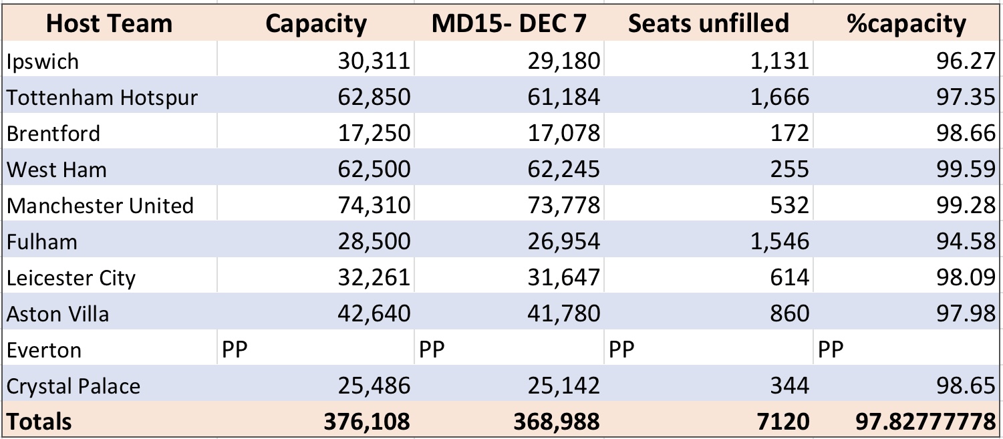Image resolution: width=1003 pixels, height=439 pixels.
Task: Select total capacity cell 376,108
Action: click(316, 421)
